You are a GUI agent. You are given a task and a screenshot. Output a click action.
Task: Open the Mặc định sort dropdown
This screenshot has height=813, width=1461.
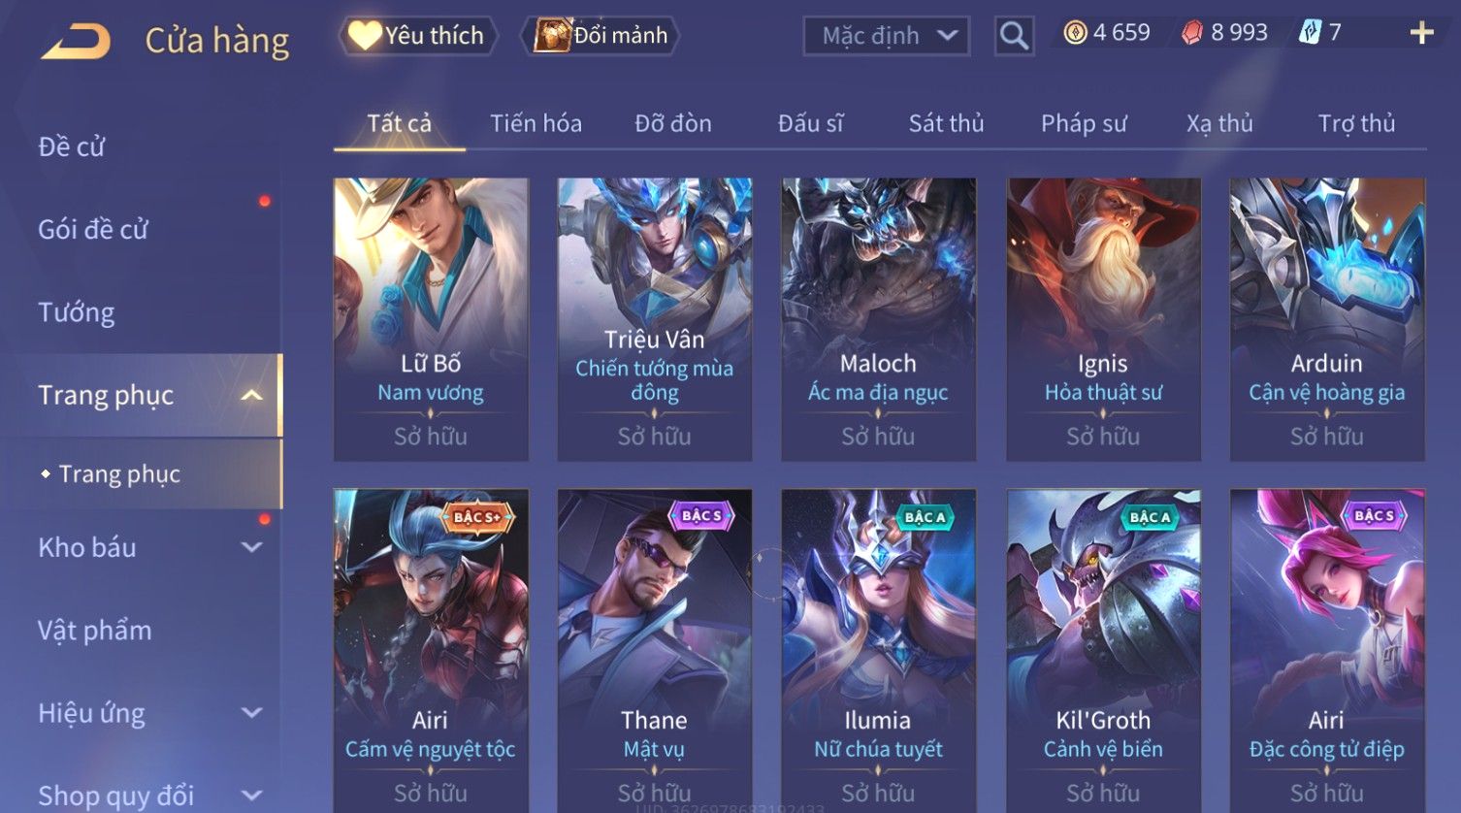pos(886,36)
